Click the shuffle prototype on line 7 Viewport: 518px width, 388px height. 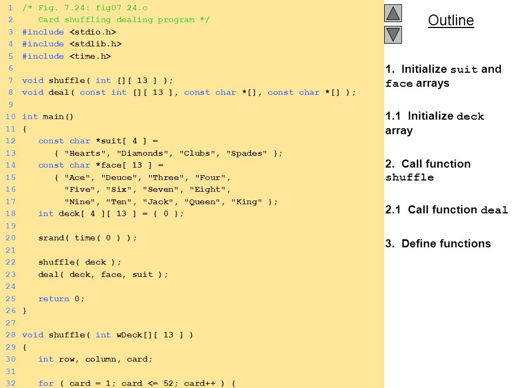97,80
